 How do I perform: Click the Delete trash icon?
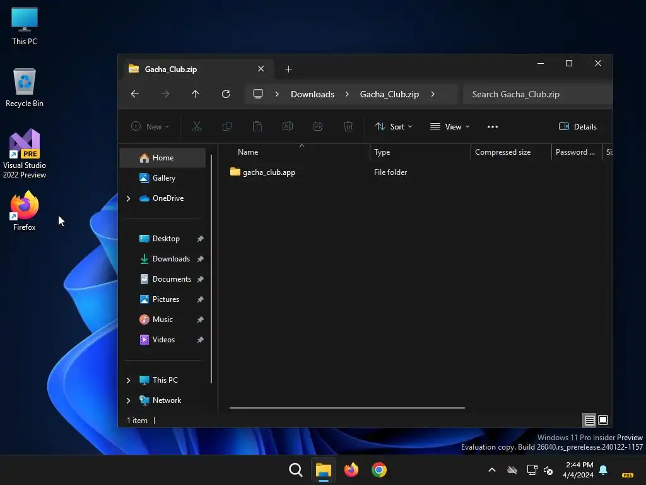coord(348,126)
